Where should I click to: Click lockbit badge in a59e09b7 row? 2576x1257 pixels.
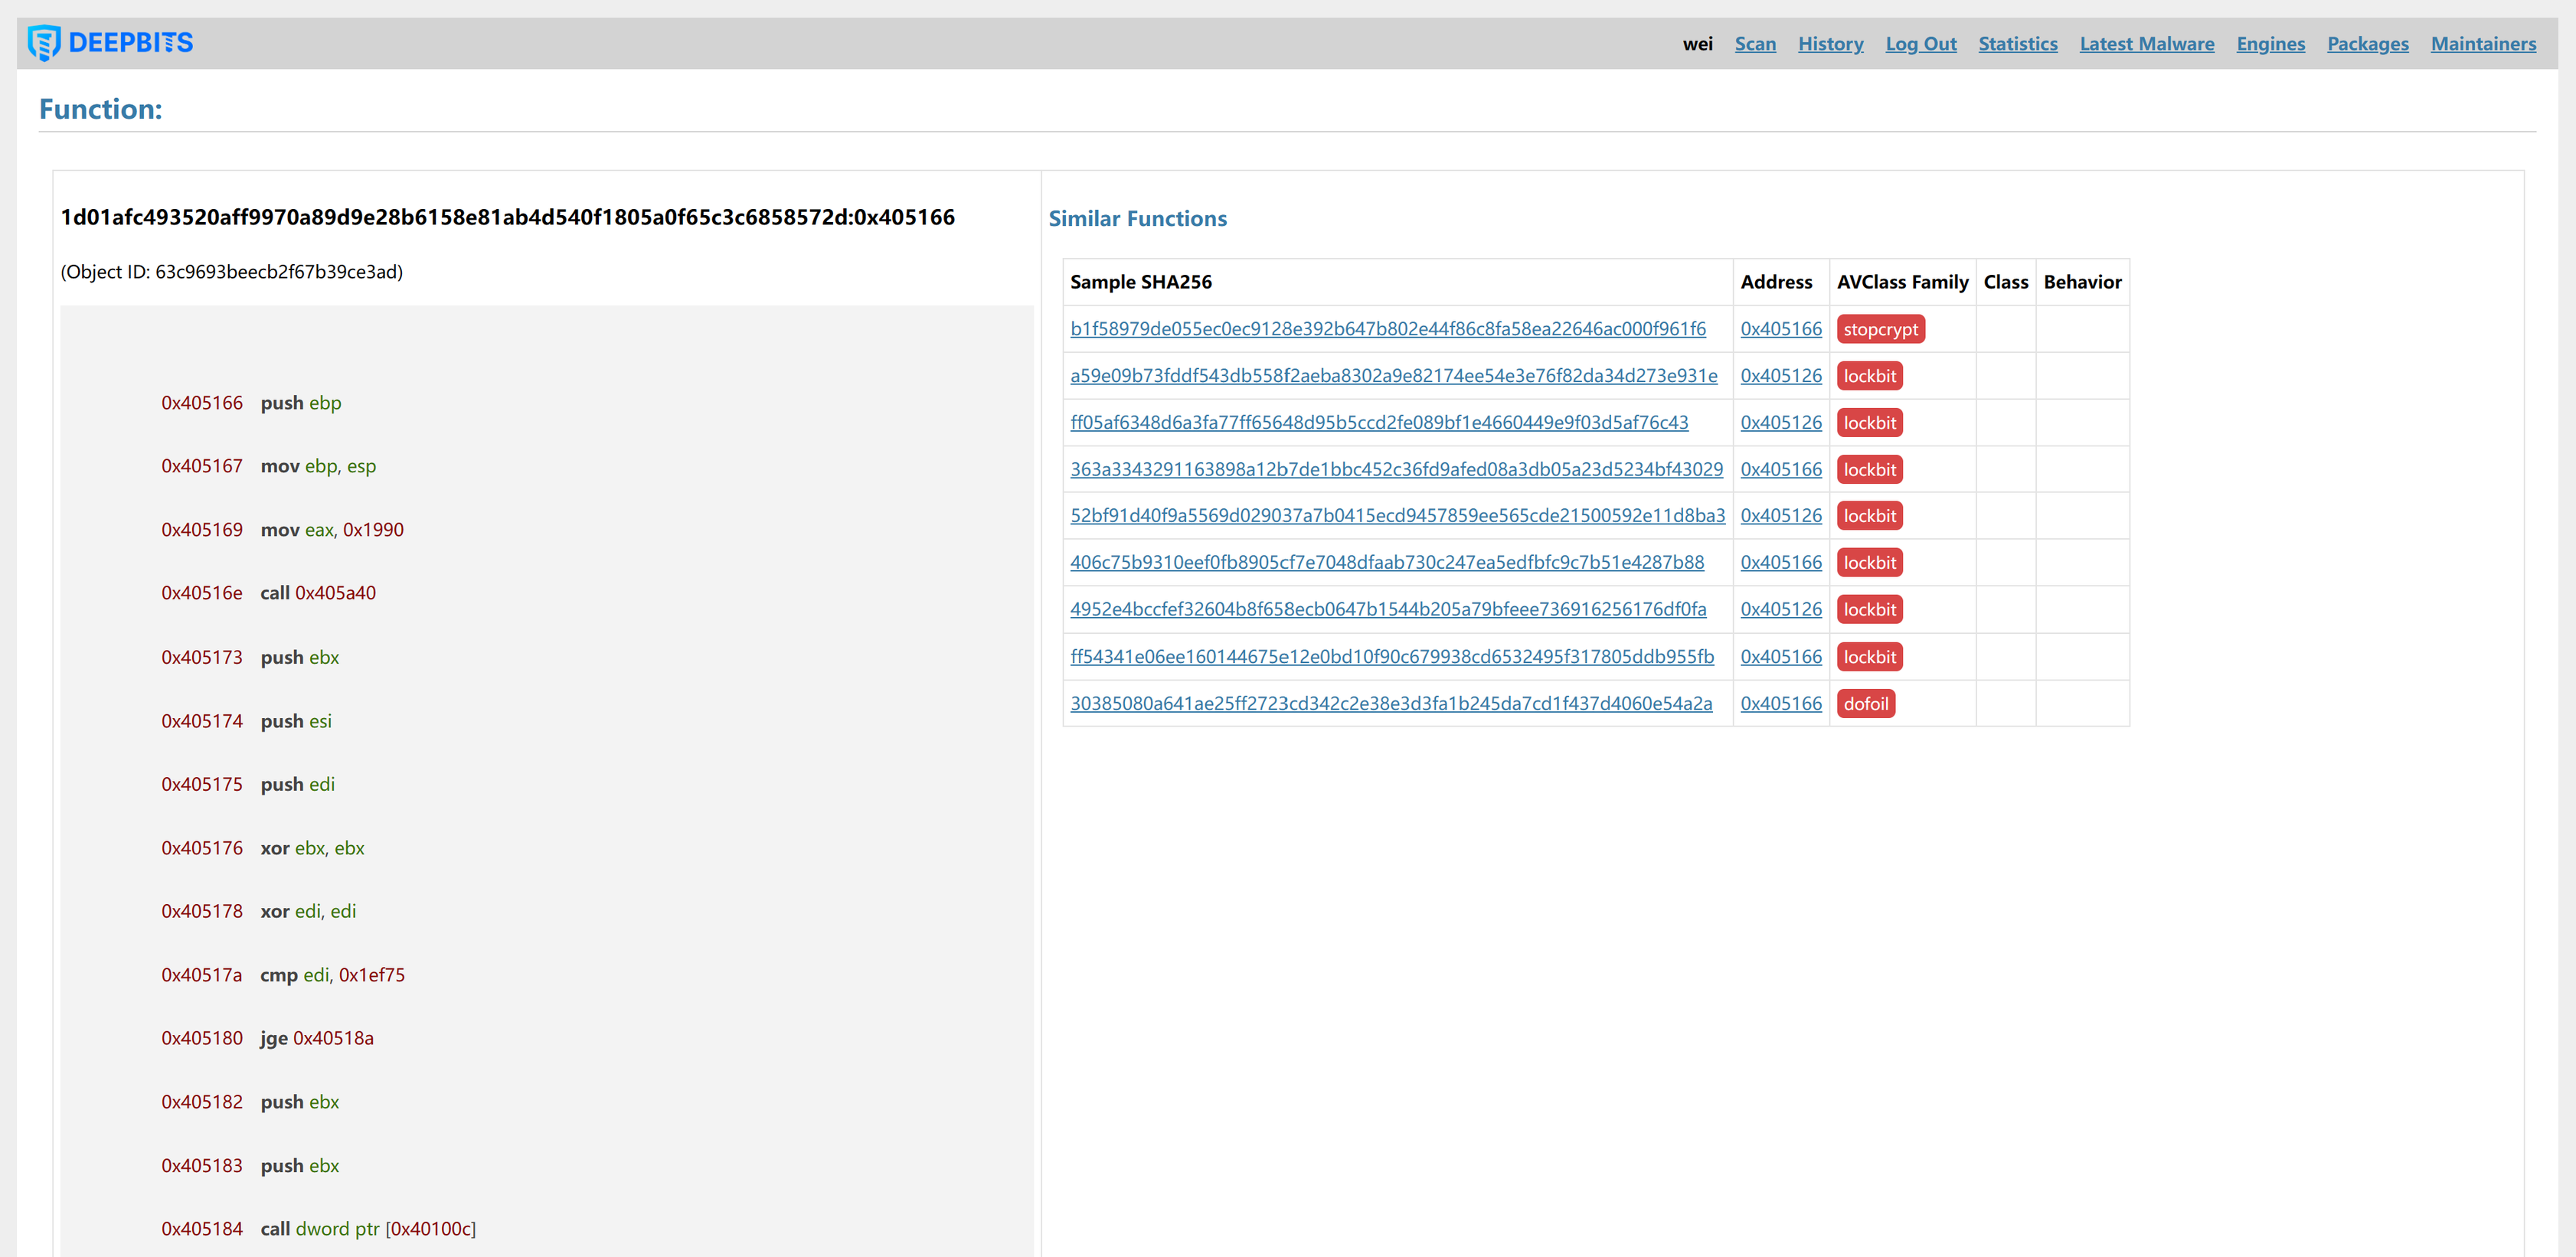click(1869, 376)
